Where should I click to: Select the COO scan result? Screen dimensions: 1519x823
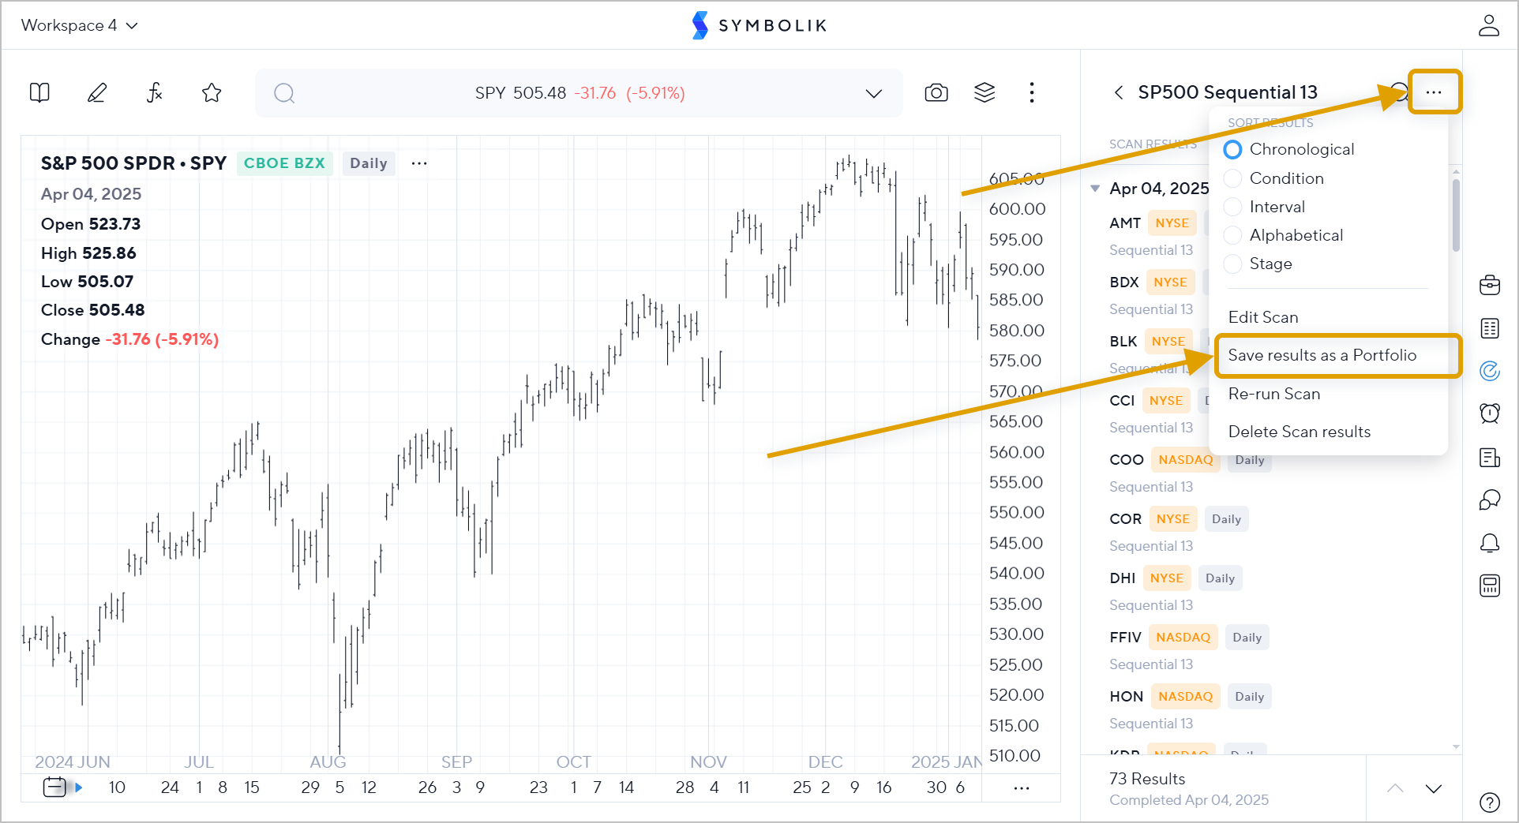1127,460
